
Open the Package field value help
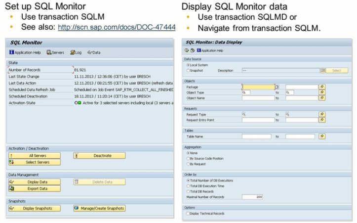(x=277, y=87)
